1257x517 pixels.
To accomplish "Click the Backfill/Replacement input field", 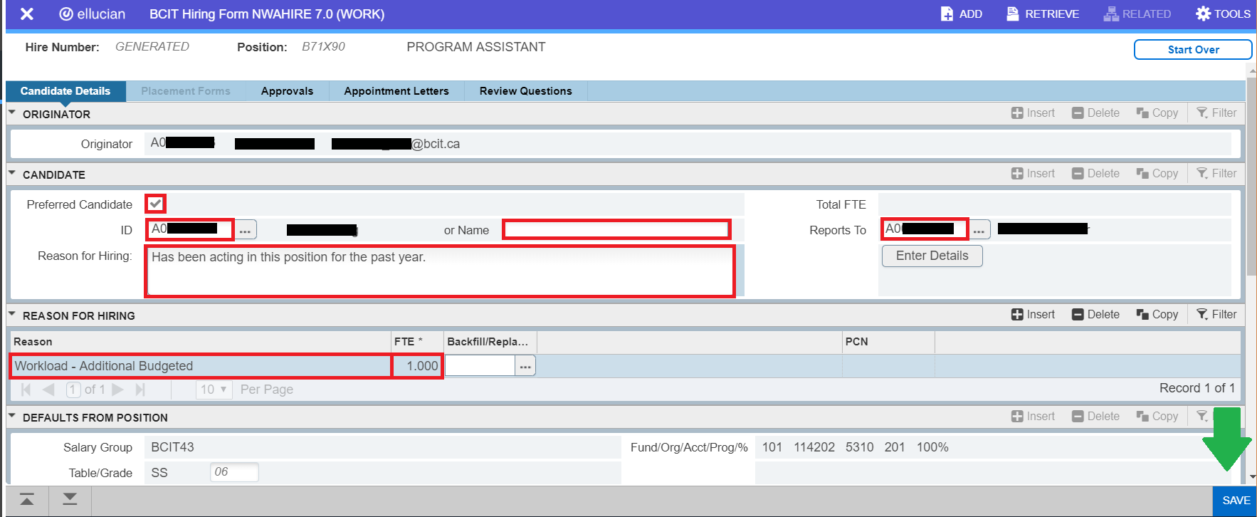I will [480, 366].
